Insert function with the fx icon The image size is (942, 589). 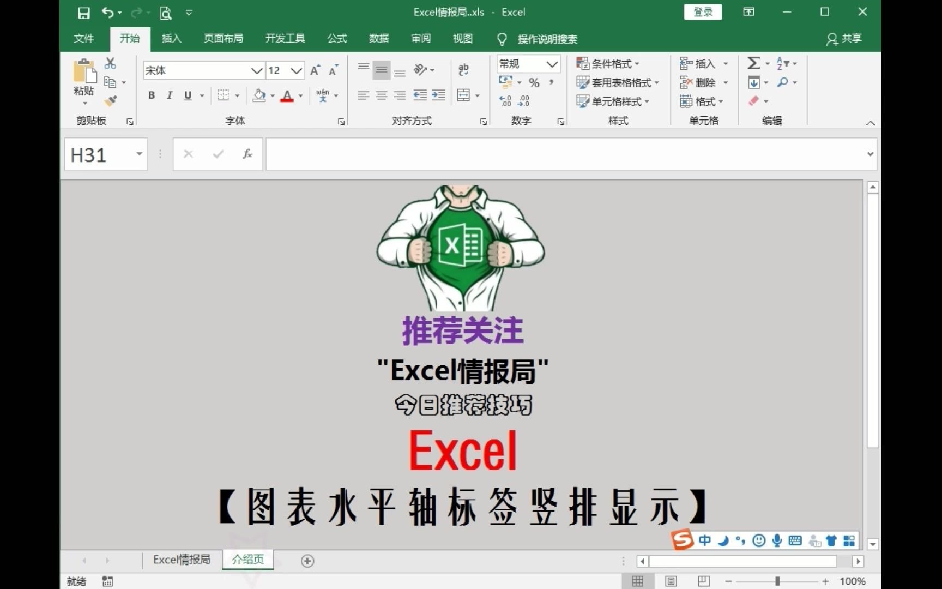247,154
